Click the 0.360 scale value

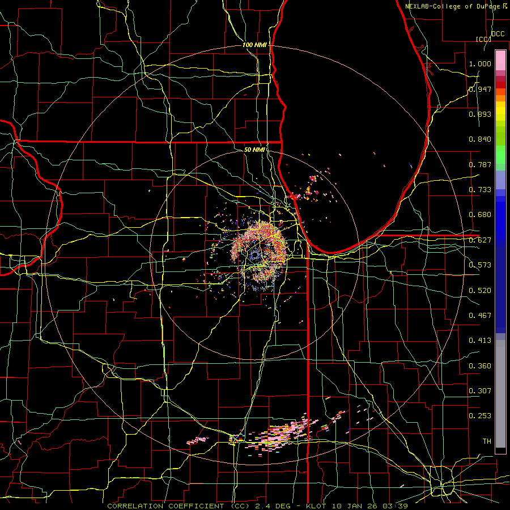tap(480, 366)
